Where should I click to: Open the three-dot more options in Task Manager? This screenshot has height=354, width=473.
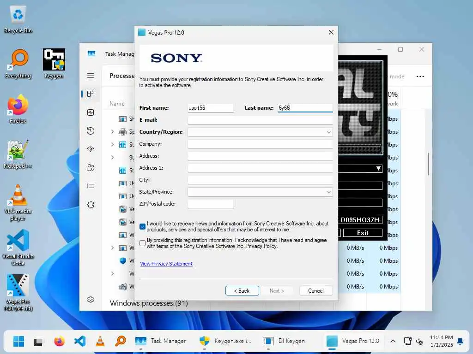click(420, 77)
